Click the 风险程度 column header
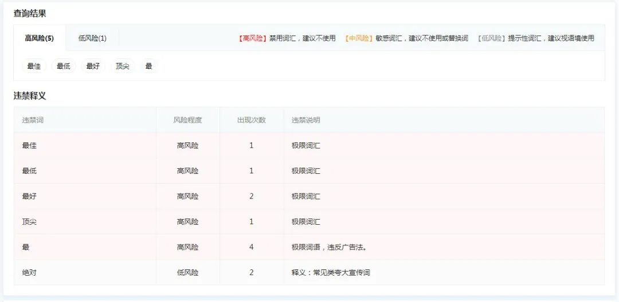The image size is (619, 302). (x=187, y=120)
